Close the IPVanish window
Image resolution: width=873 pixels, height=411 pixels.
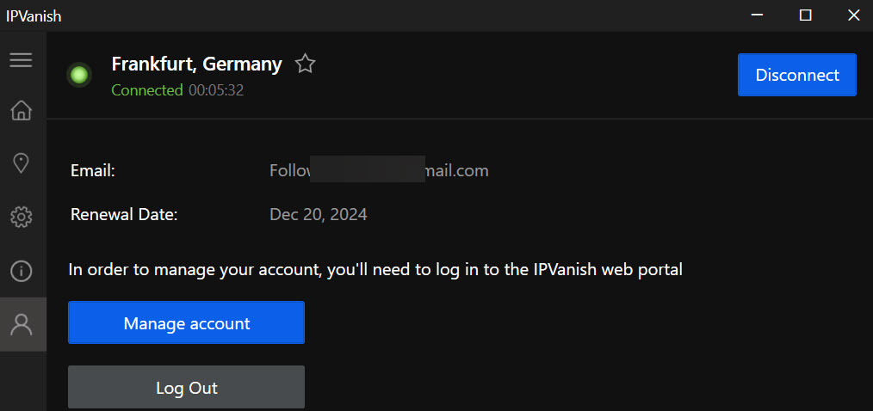pyautogui.click(x=852, y=15)
